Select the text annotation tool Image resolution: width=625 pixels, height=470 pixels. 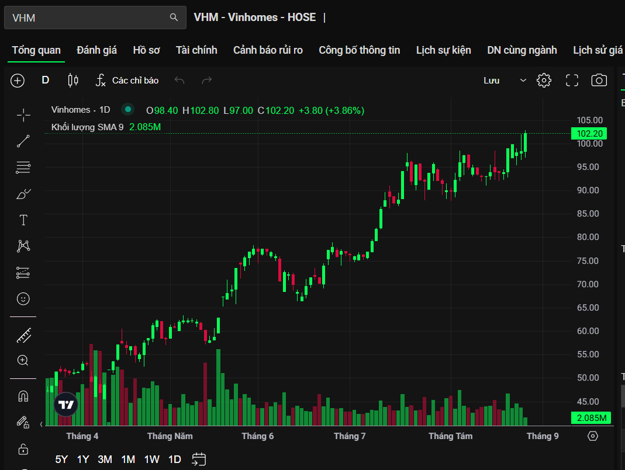[x=23, y=220]
